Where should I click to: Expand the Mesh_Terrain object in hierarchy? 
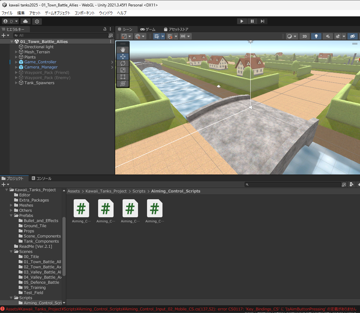pos(16,52)
